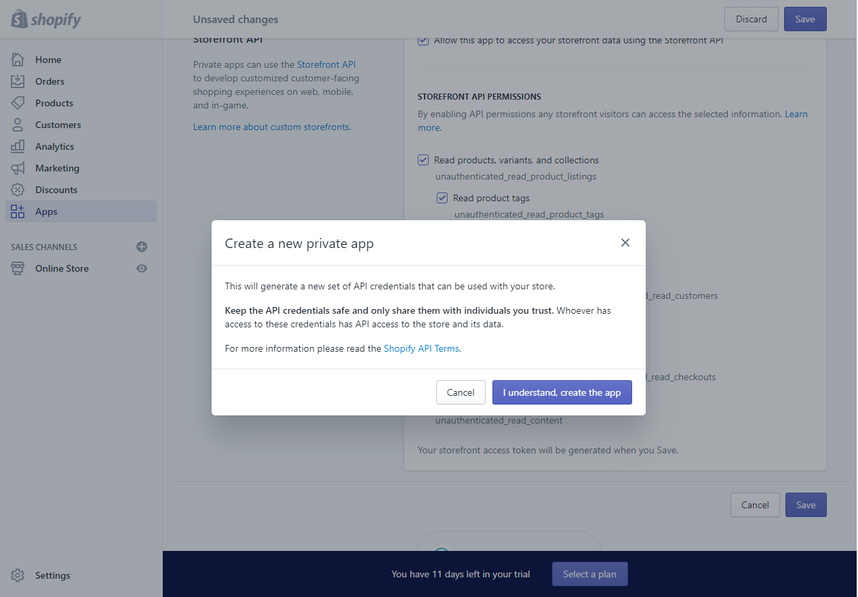Click the Home house icon
The height and width of the screenshot is (597, 858).
[x=18, y=60]
